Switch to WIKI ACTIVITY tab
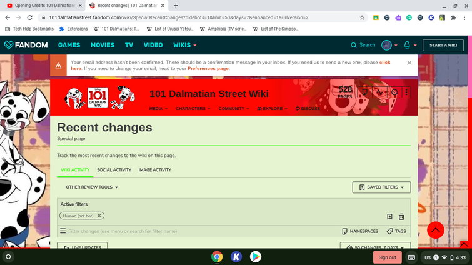 pyautogui.click(x=75, y=170)
